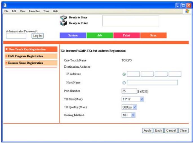Open the TX Size (Max) dropdown
The image size is (193, 143).
coord(133,99)
